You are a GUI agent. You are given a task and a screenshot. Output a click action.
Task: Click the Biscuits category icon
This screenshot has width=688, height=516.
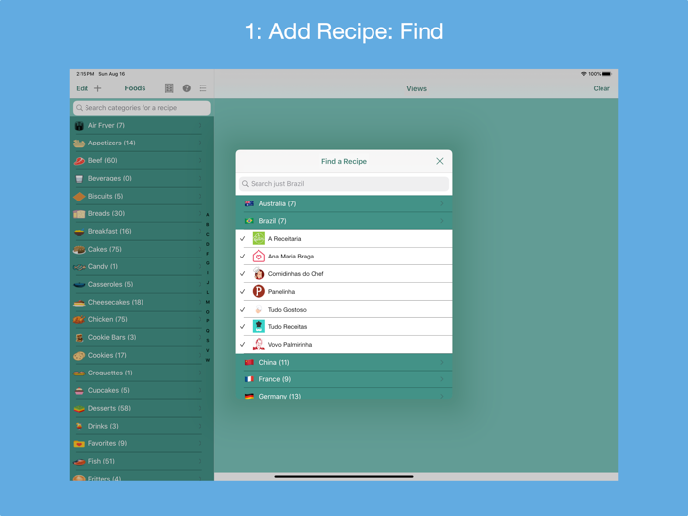click(79, 197)
